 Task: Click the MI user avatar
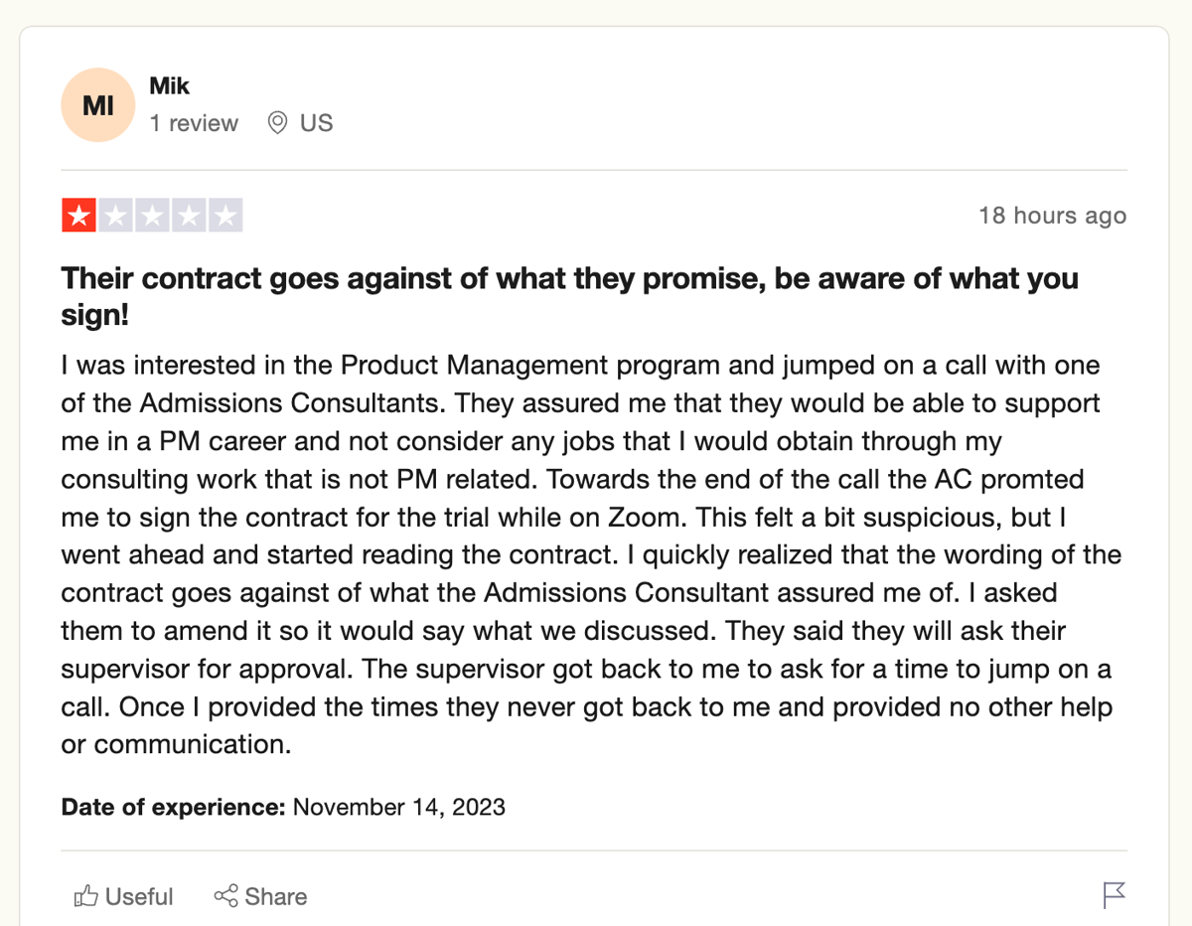coord(97,105)
